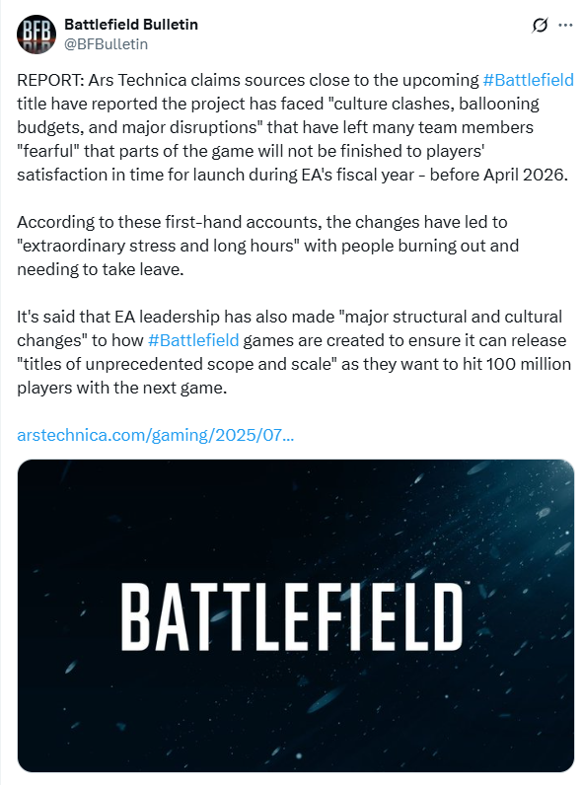
Task: Click the 'It's said that EA leadership' paragraph
Action: (x=294, y=352)
